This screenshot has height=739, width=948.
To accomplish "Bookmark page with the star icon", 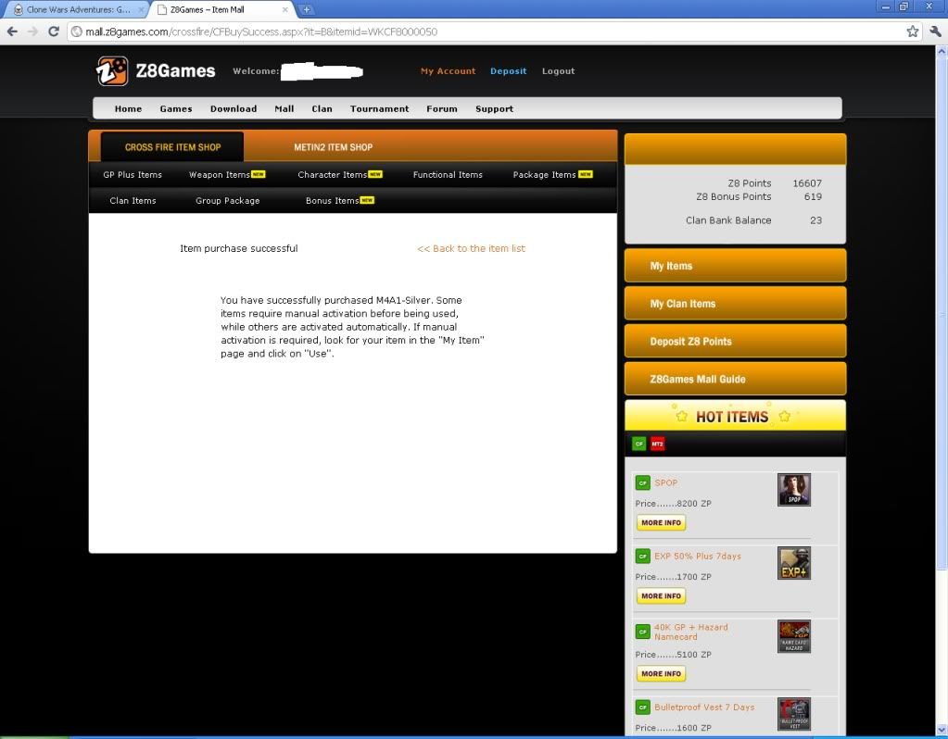I will [912, 31].
